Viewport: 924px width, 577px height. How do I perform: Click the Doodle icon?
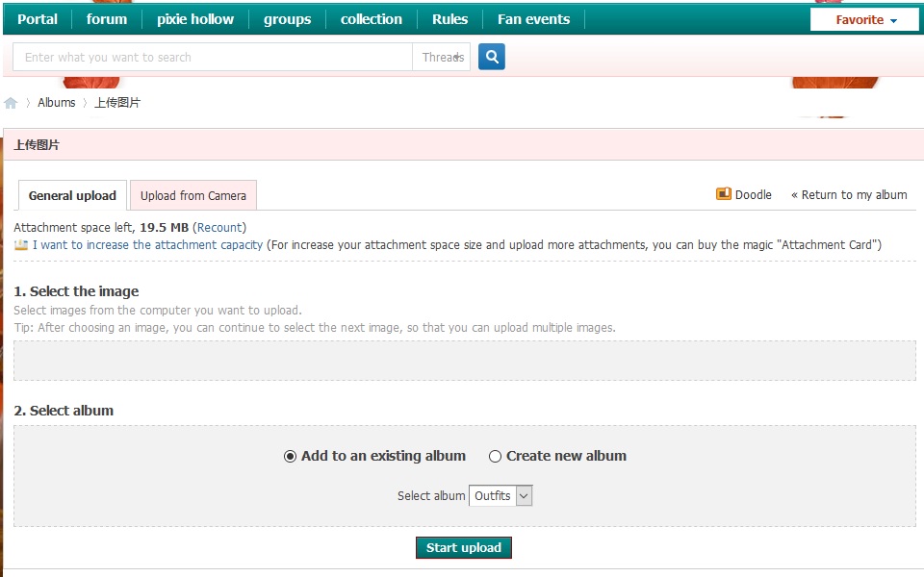click(724, 194)
